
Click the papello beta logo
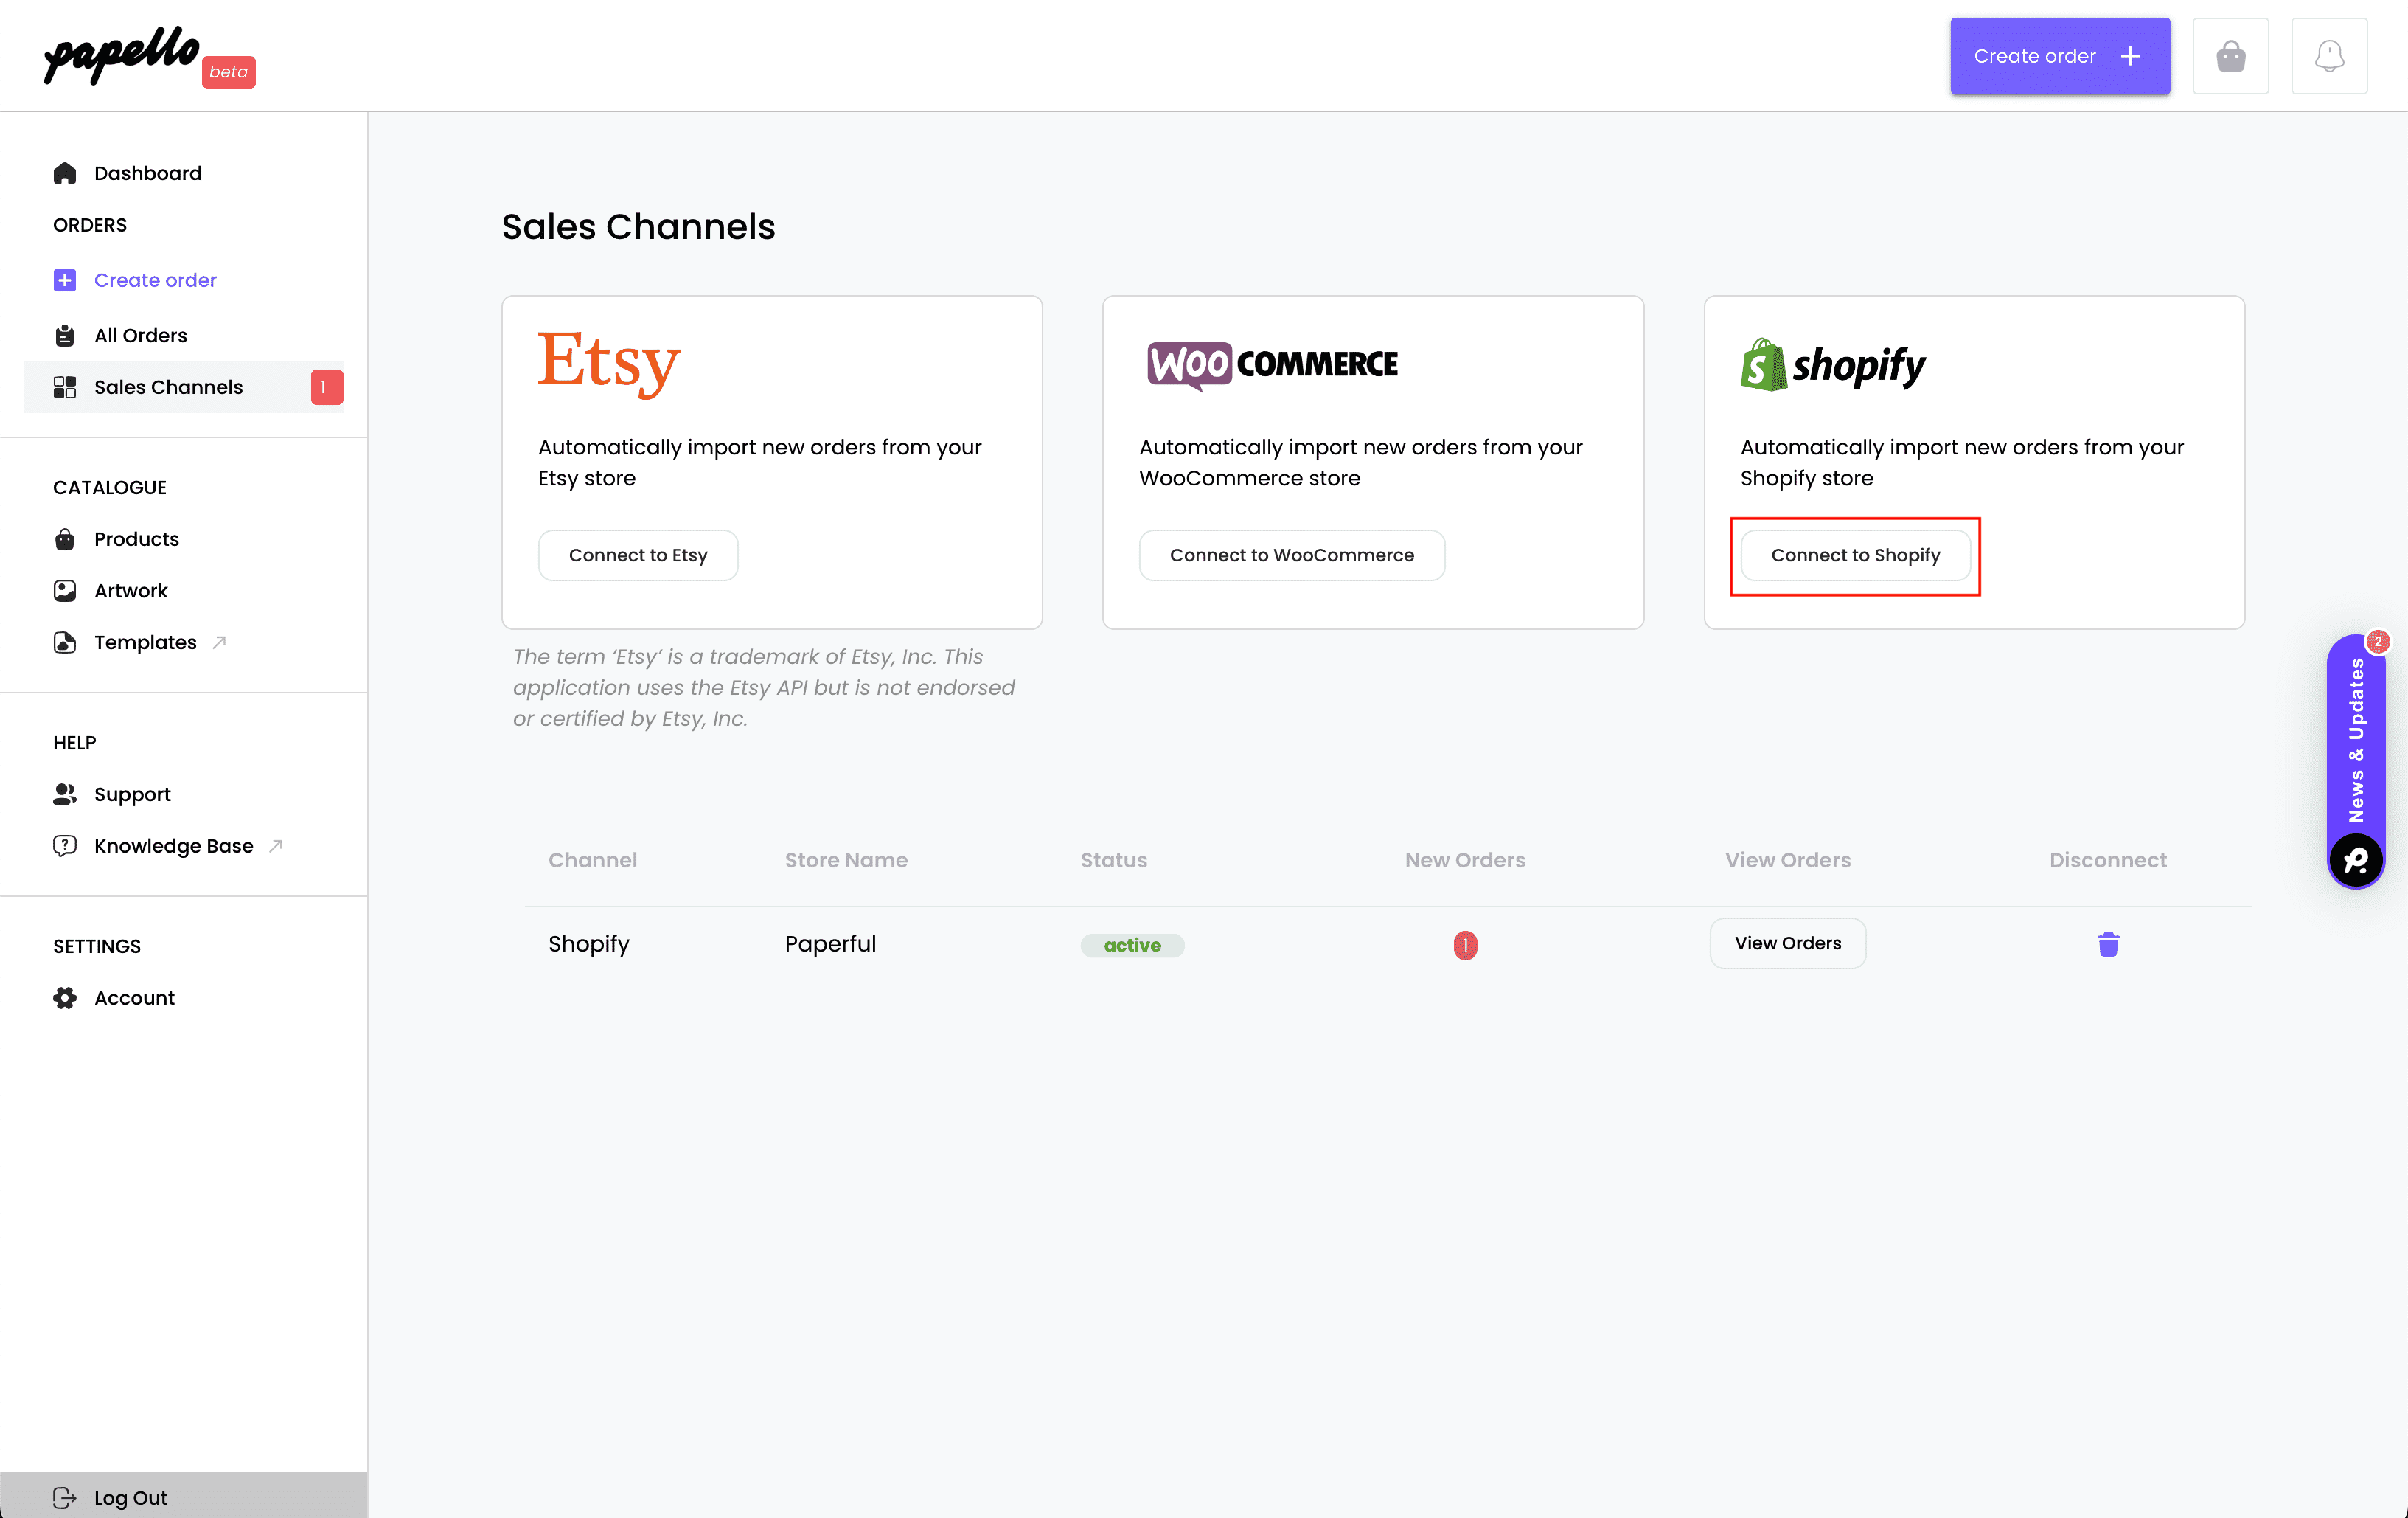(x=150, y=56)
